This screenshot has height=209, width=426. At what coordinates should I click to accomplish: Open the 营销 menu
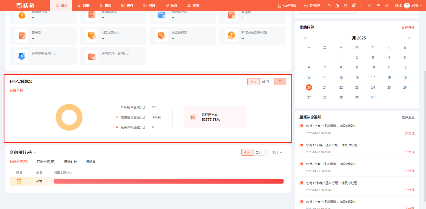[x=83, y=6]
